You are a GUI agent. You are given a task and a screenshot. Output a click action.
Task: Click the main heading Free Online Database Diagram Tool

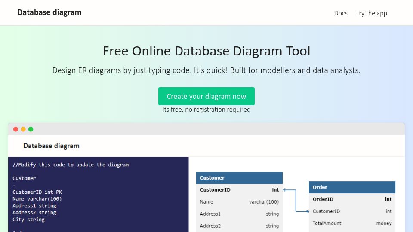tap(206, 51)
